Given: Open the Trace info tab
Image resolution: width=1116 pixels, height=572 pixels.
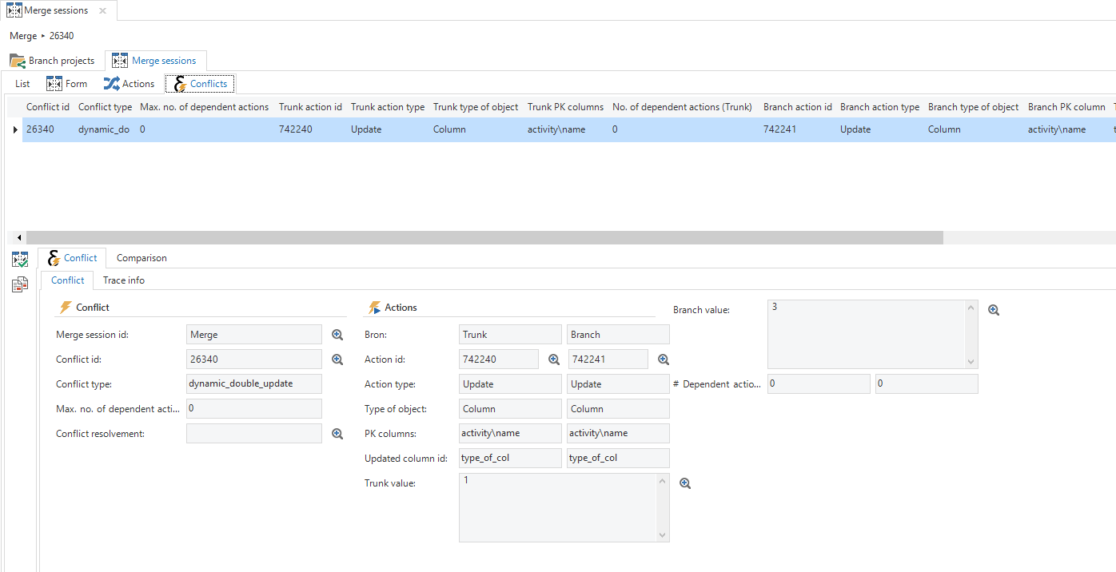Looking at the screenshot, I should (124, 280).
